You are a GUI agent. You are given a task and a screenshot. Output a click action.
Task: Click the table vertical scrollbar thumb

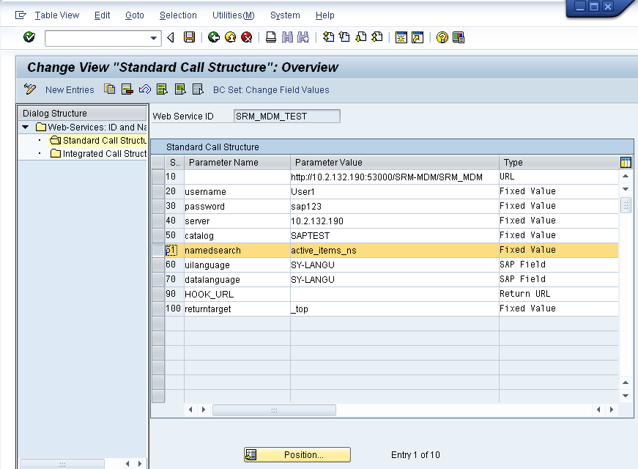click(626, 206)
